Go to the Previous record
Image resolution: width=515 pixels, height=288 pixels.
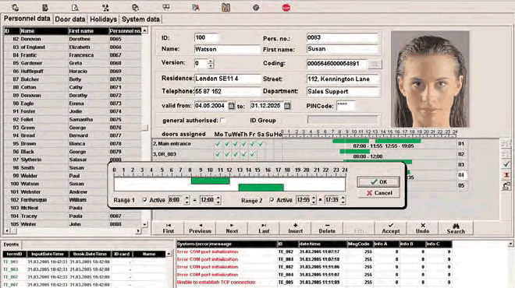click(x=200, y=228)
